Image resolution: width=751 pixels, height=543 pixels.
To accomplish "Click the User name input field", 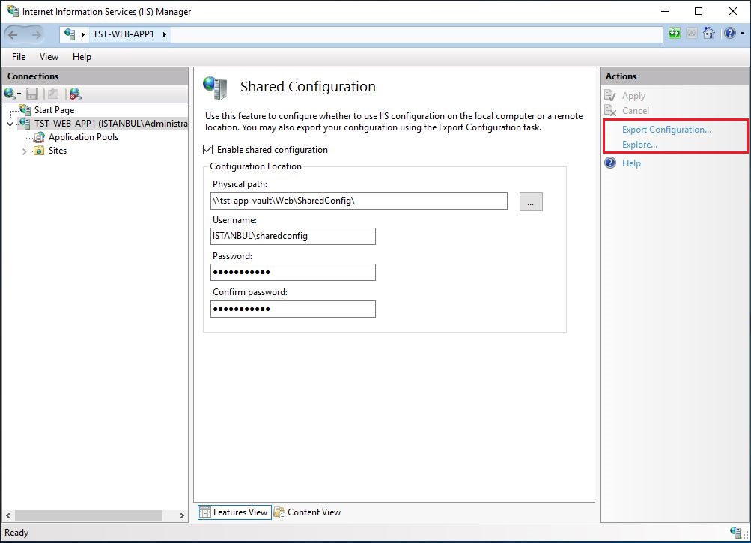I will (293, 236).
